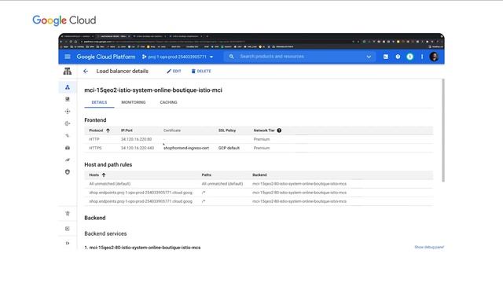Expand the sidebar with the bottom chevron
The image size is (503, 283).
[68, 243]
